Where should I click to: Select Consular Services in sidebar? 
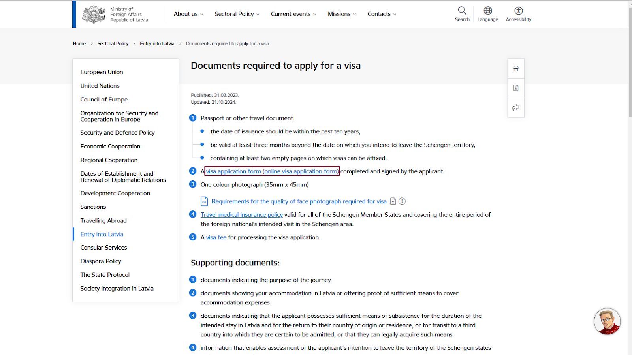[104, 248]
